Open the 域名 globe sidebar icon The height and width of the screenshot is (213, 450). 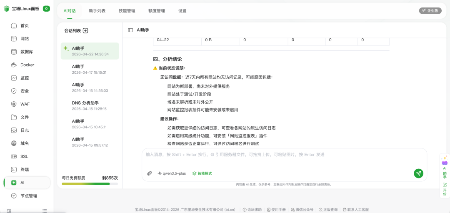pos(13,143)
